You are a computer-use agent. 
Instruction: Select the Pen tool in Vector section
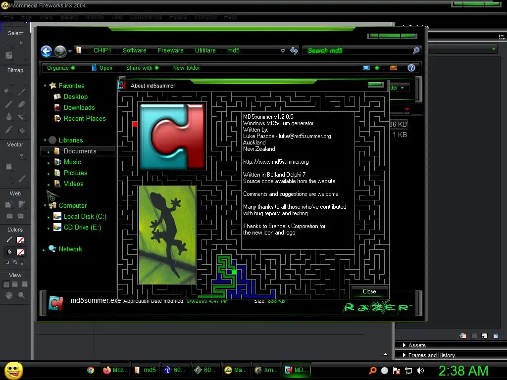[22, 155]
